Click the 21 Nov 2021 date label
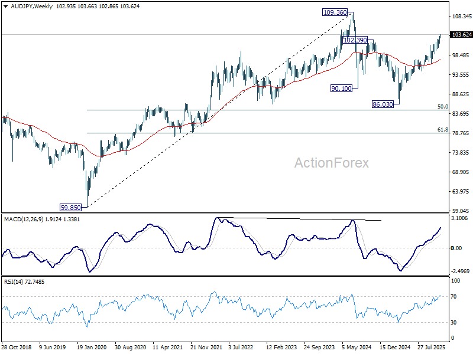The width and height of the screenshot is (473, 354). tap(206, 347)
